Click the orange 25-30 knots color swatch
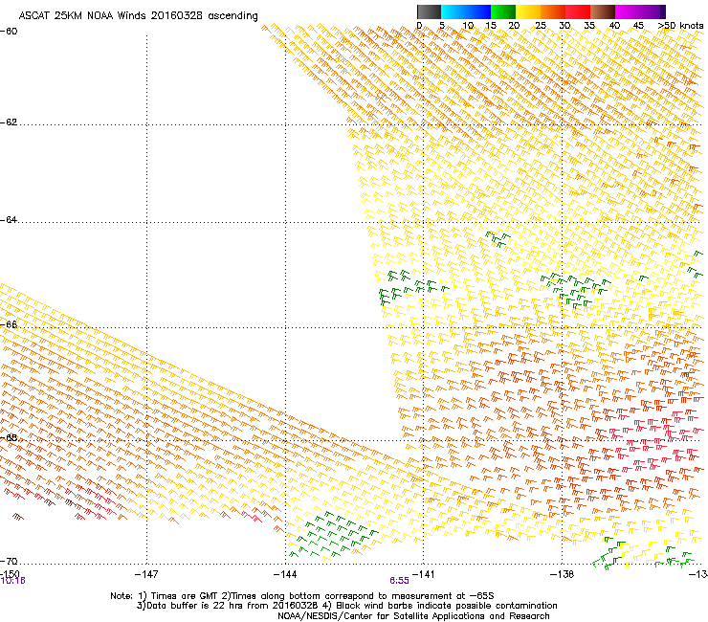This screenshot has height=622, width=708. tap(553, 11)
